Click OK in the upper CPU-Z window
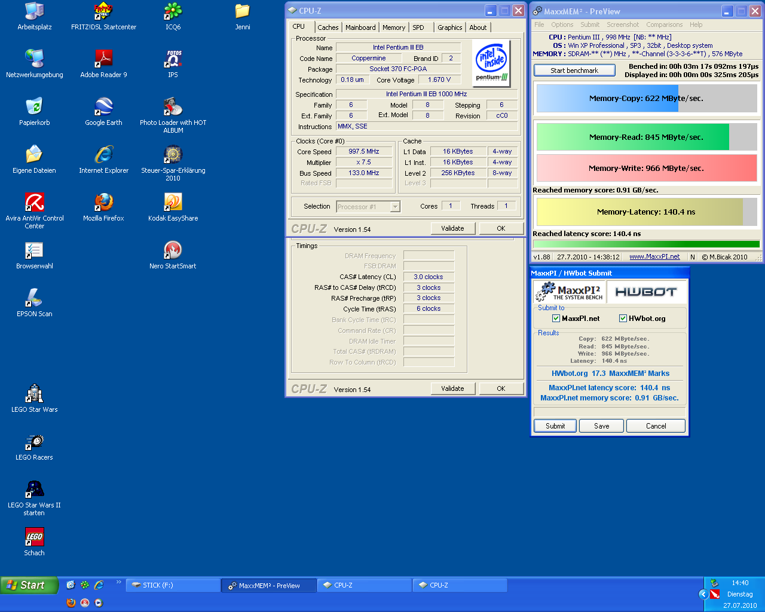Image resolution: width=765 pixels, height=612 pixels. click(501, 228)
